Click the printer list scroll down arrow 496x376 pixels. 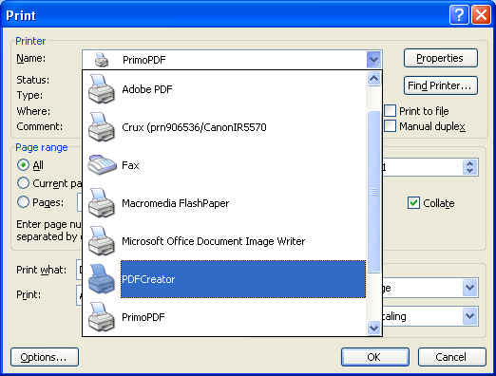pyautogui.click(x=373, y=328)
